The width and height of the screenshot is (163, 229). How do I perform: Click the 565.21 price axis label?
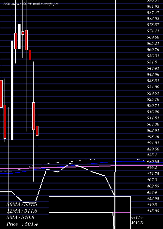[153, 44]
